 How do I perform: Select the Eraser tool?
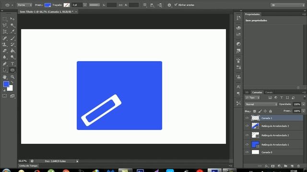coord(5,51)
